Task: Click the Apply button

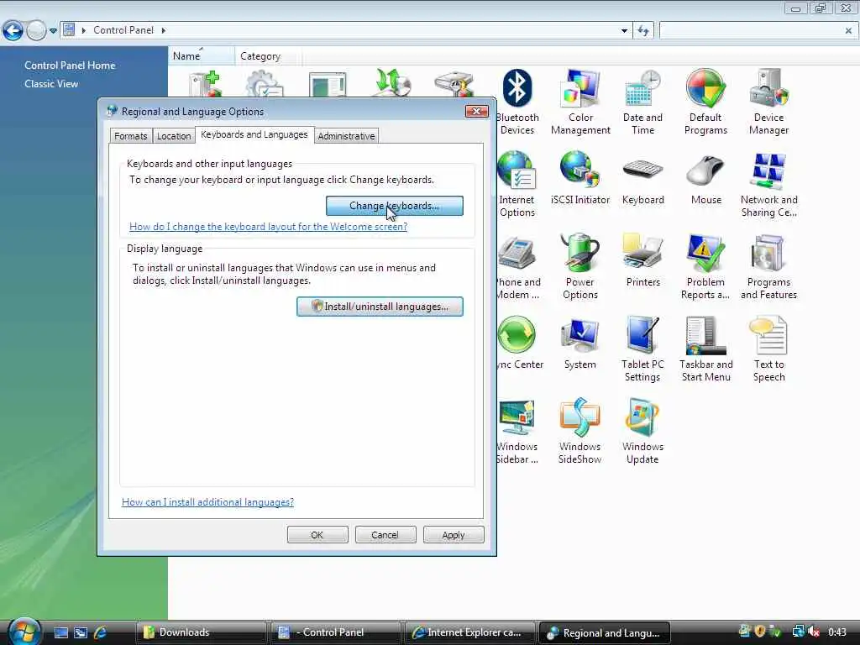Action: click(454, 535)
